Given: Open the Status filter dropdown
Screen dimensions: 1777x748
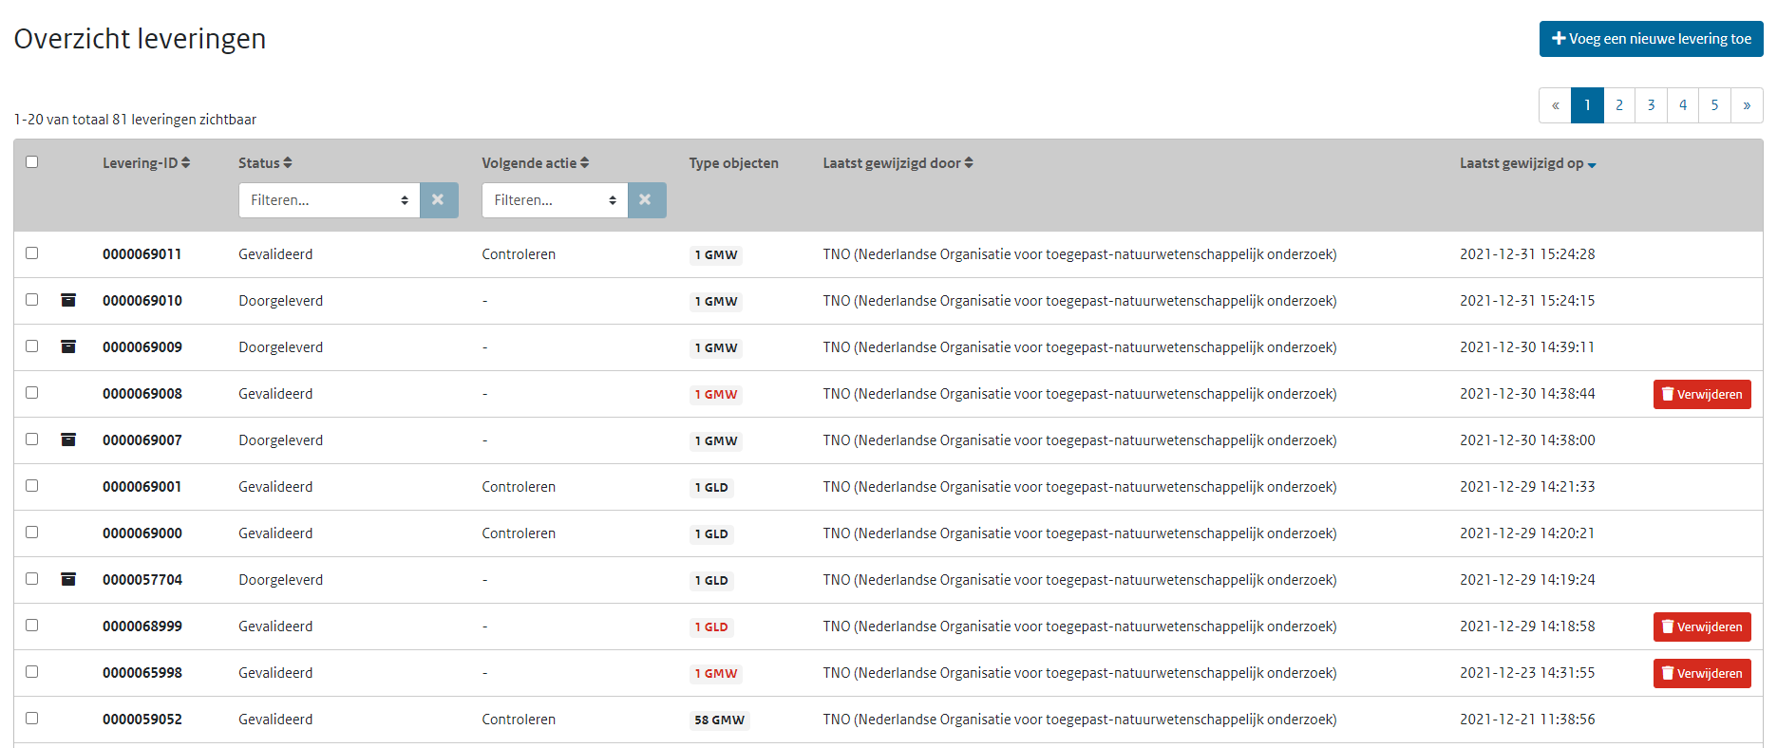Looking at the screenshot, I should [329, 200].
